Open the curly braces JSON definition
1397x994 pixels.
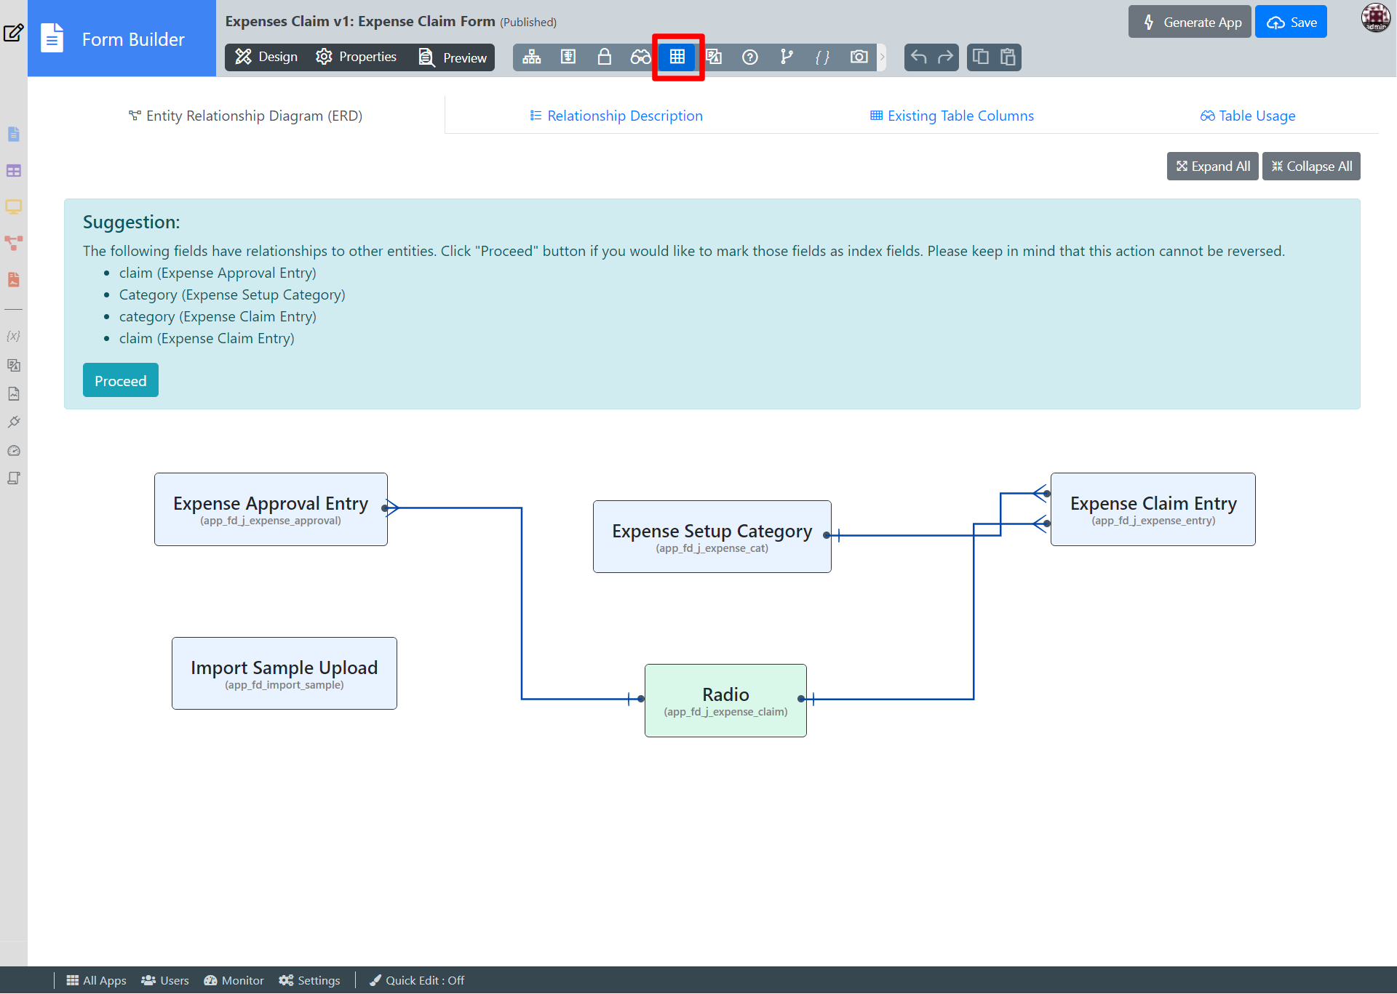pyautogui.click(x=822, y=57)
